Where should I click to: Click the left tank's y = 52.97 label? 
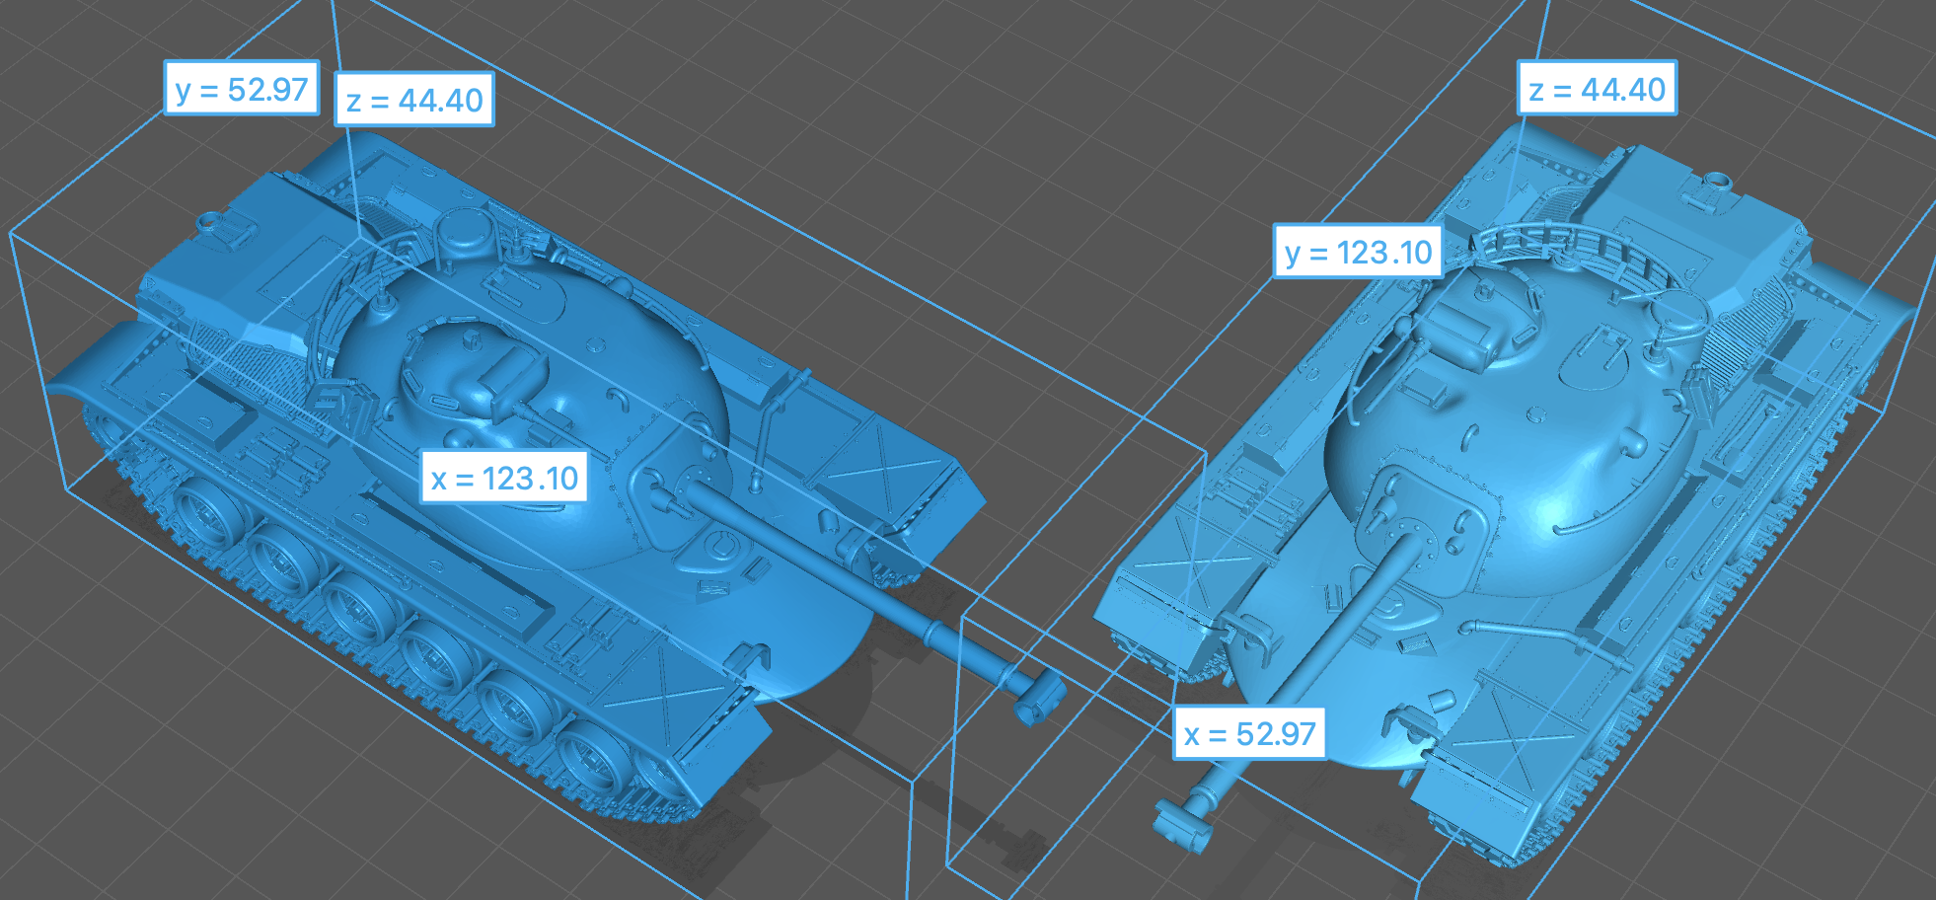click(242, 89)
